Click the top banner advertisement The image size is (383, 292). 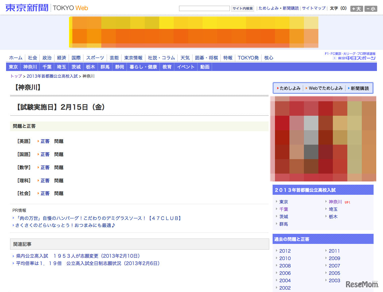click(x=194, y=32)
